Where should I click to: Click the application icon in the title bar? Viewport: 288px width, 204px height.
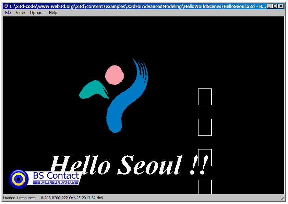point(6,6)
